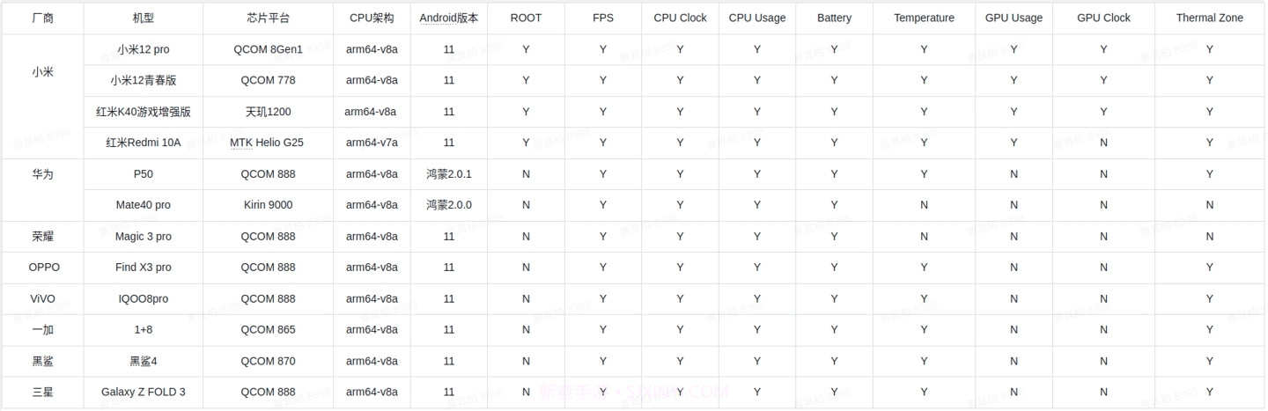Click the 红米K40游戏增强版 model cell
The image size is (1268, 411).
point(143,112)
